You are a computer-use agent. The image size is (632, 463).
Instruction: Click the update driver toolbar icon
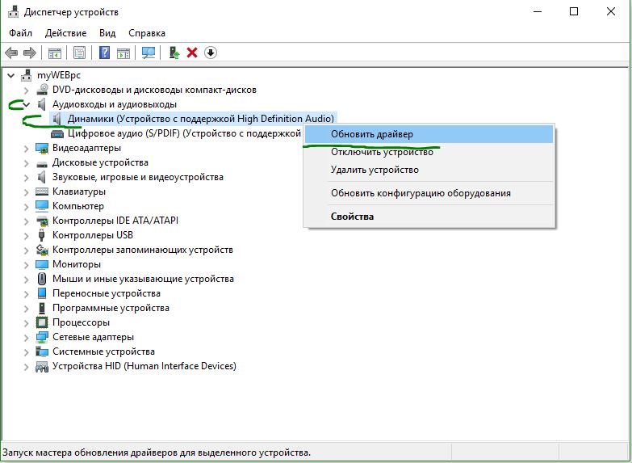point(174,53)
